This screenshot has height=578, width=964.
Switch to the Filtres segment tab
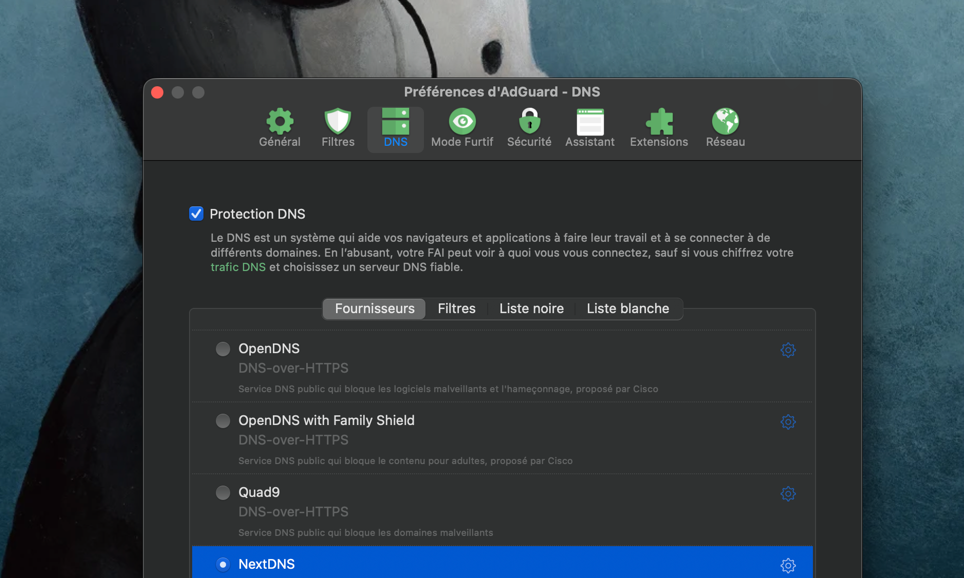[456, 309]
